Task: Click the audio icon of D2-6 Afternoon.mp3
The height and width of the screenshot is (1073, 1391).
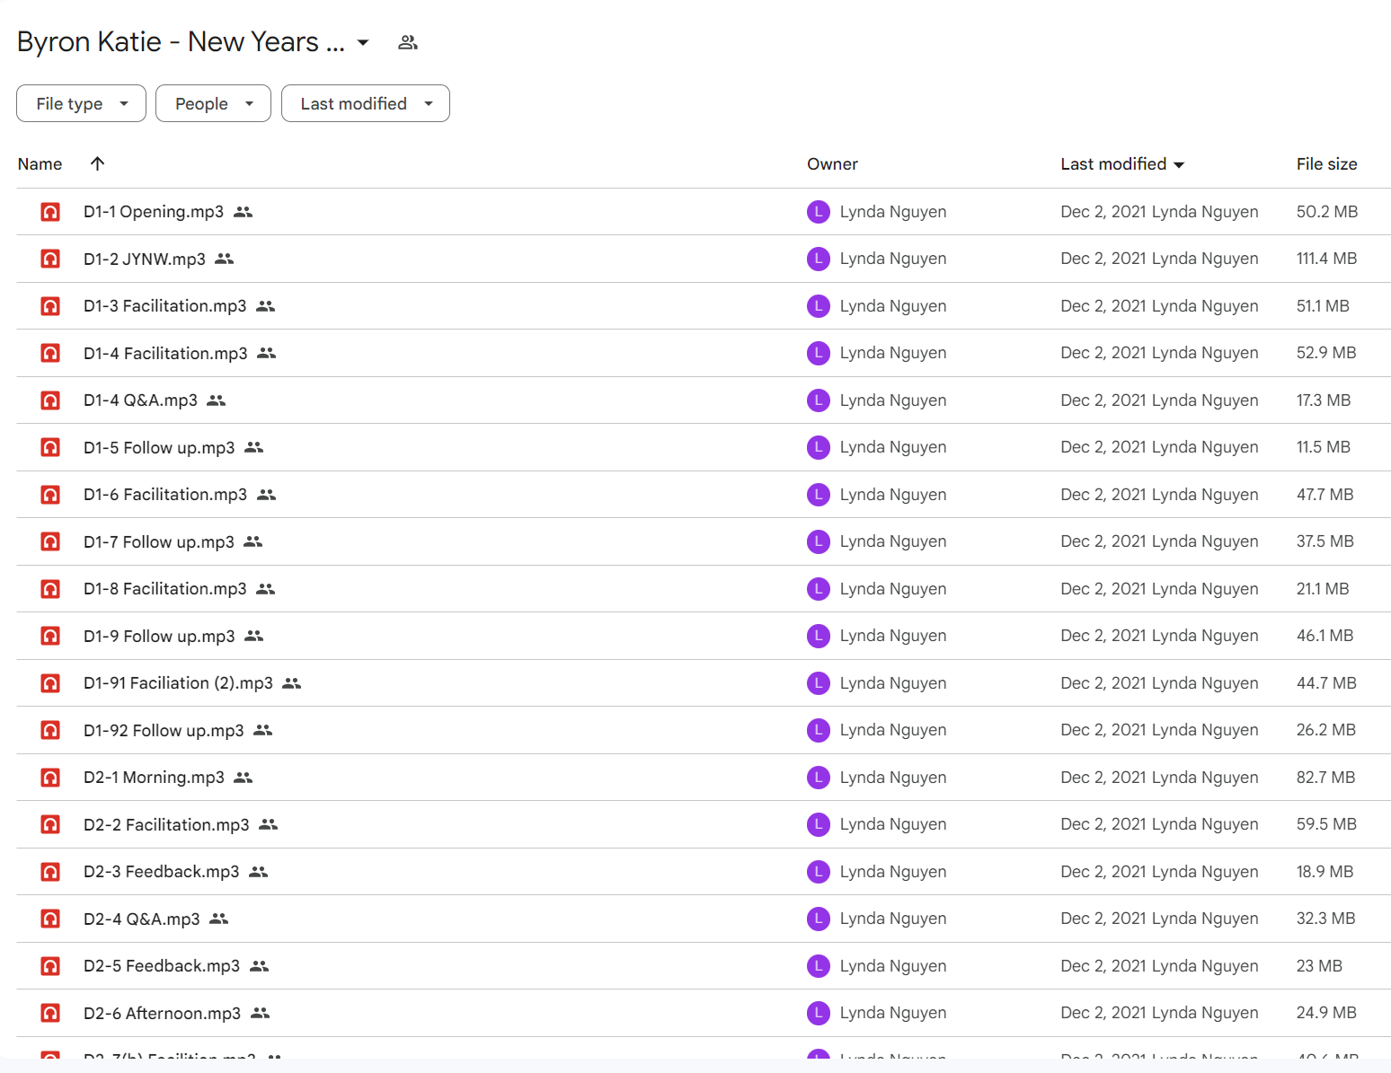Action: pyautogui.click(x=50, y=1013)
